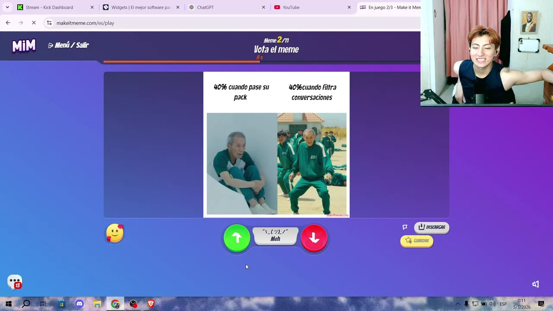This screenshot has height=311, width=553.
Task: Open chat bubble with 13 notifications
Action: pos(15,282)
